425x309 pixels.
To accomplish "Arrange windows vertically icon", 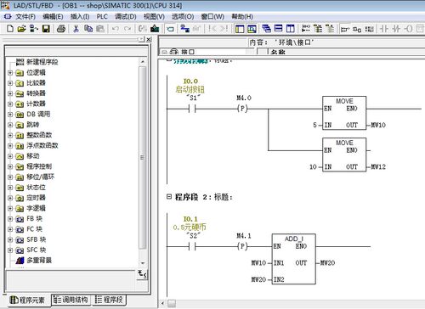I will (291, 28).
